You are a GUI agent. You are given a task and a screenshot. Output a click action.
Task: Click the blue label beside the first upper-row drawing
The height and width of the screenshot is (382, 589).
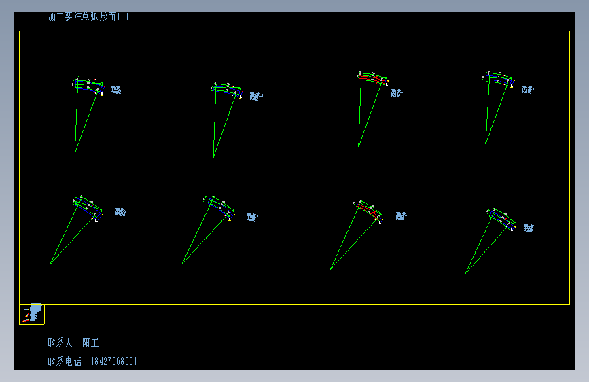(x=115, y=90)
